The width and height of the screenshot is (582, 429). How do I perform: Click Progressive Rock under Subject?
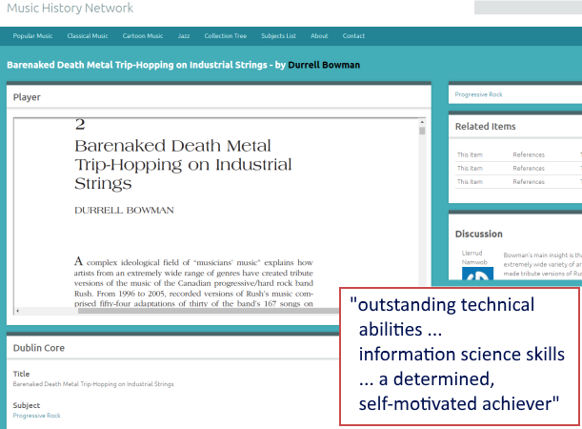(38, 417)
